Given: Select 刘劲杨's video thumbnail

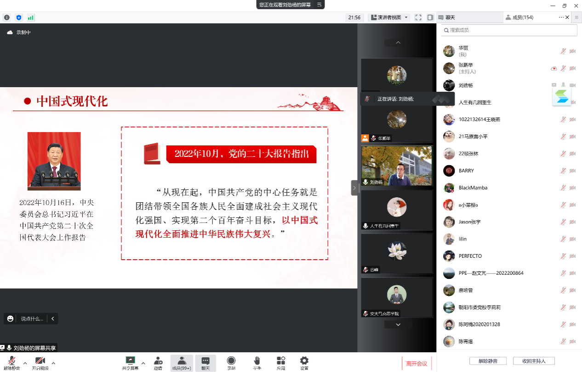Looking at the screenshot, I should [x=396, y=166].
